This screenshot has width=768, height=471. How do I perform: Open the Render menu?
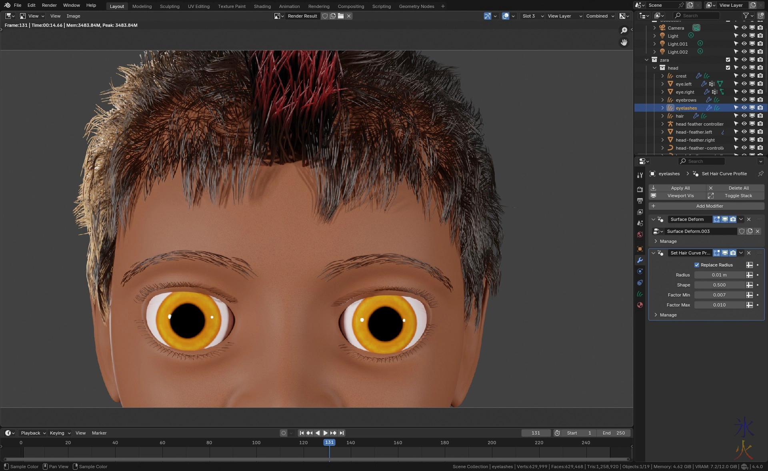49,5
